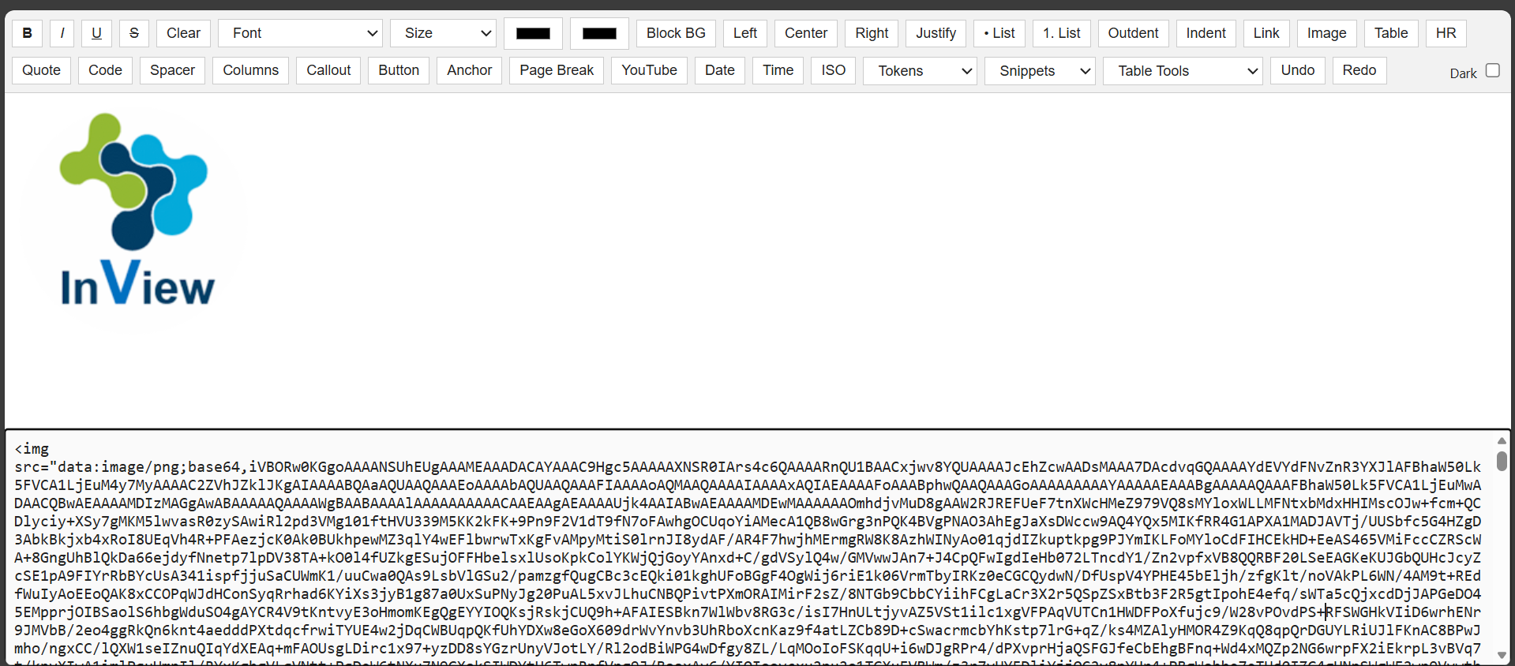
Task: Enable the Dark mode checkbox
Action: coord(1493,70)
